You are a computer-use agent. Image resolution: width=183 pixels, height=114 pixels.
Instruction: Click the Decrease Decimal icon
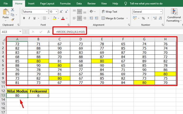(160, 18)
